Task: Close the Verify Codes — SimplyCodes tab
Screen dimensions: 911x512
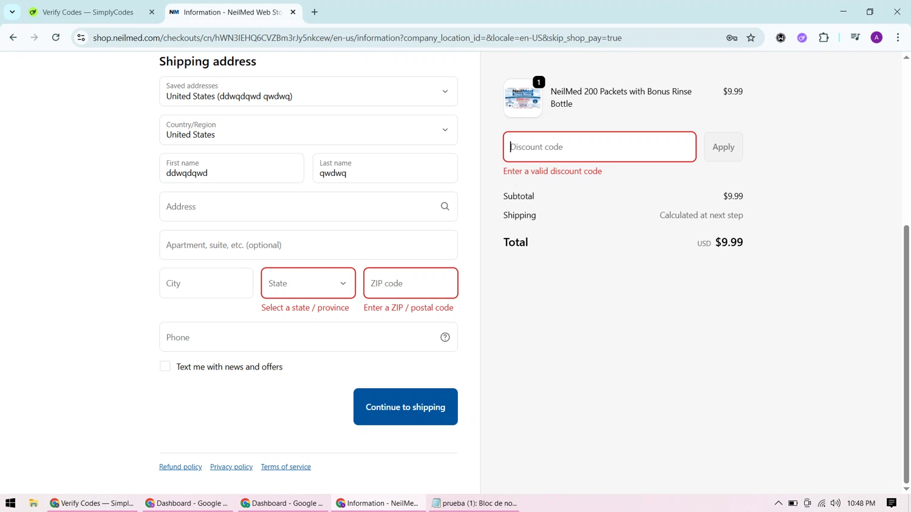Action: [152, 12]
